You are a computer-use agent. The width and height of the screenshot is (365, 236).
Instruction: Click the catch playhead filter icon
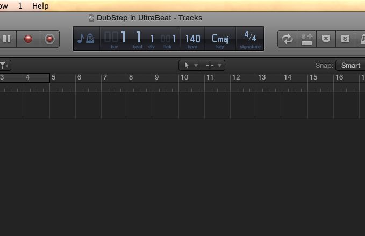tap(4, 66)
